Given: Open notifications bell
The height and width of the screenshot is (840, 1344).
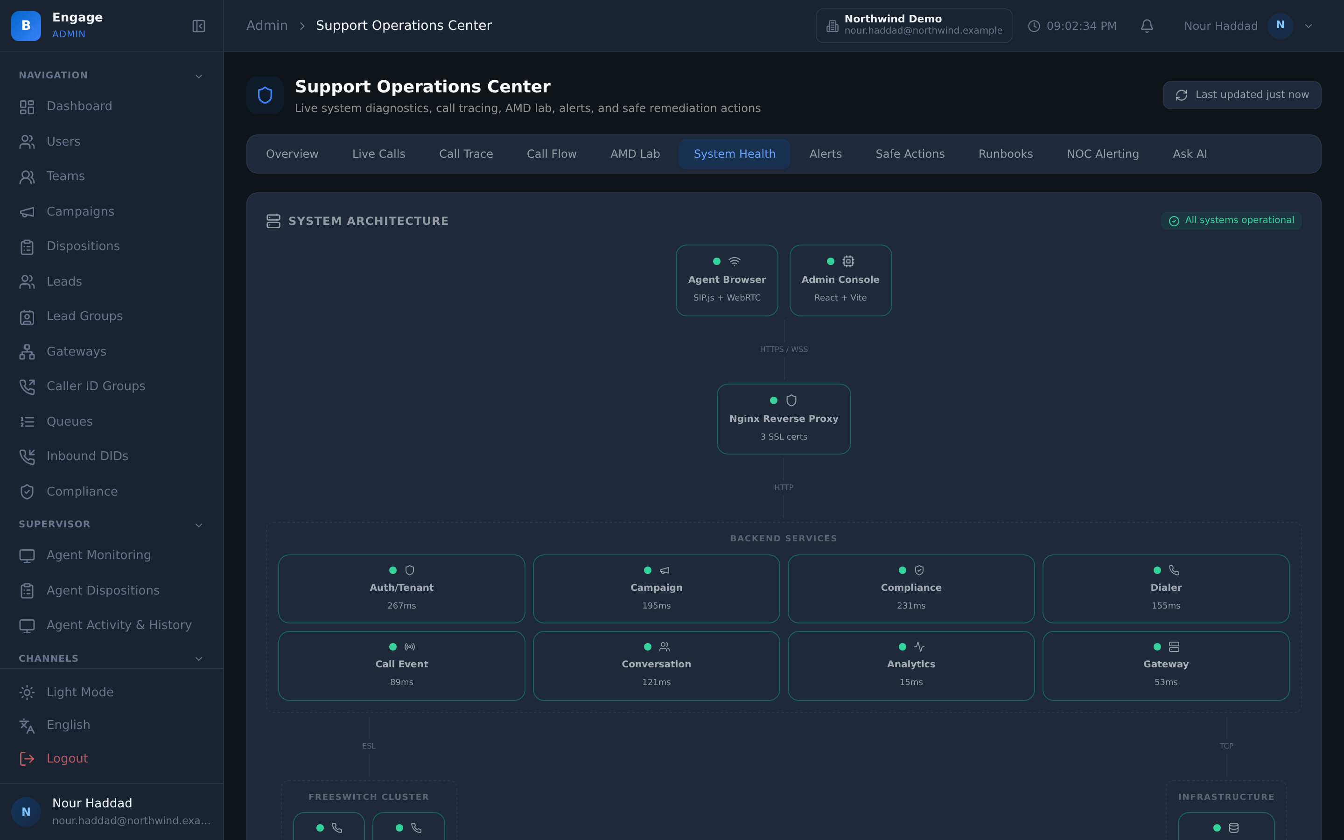Looking at the screenshot, I should (1147, 26).
